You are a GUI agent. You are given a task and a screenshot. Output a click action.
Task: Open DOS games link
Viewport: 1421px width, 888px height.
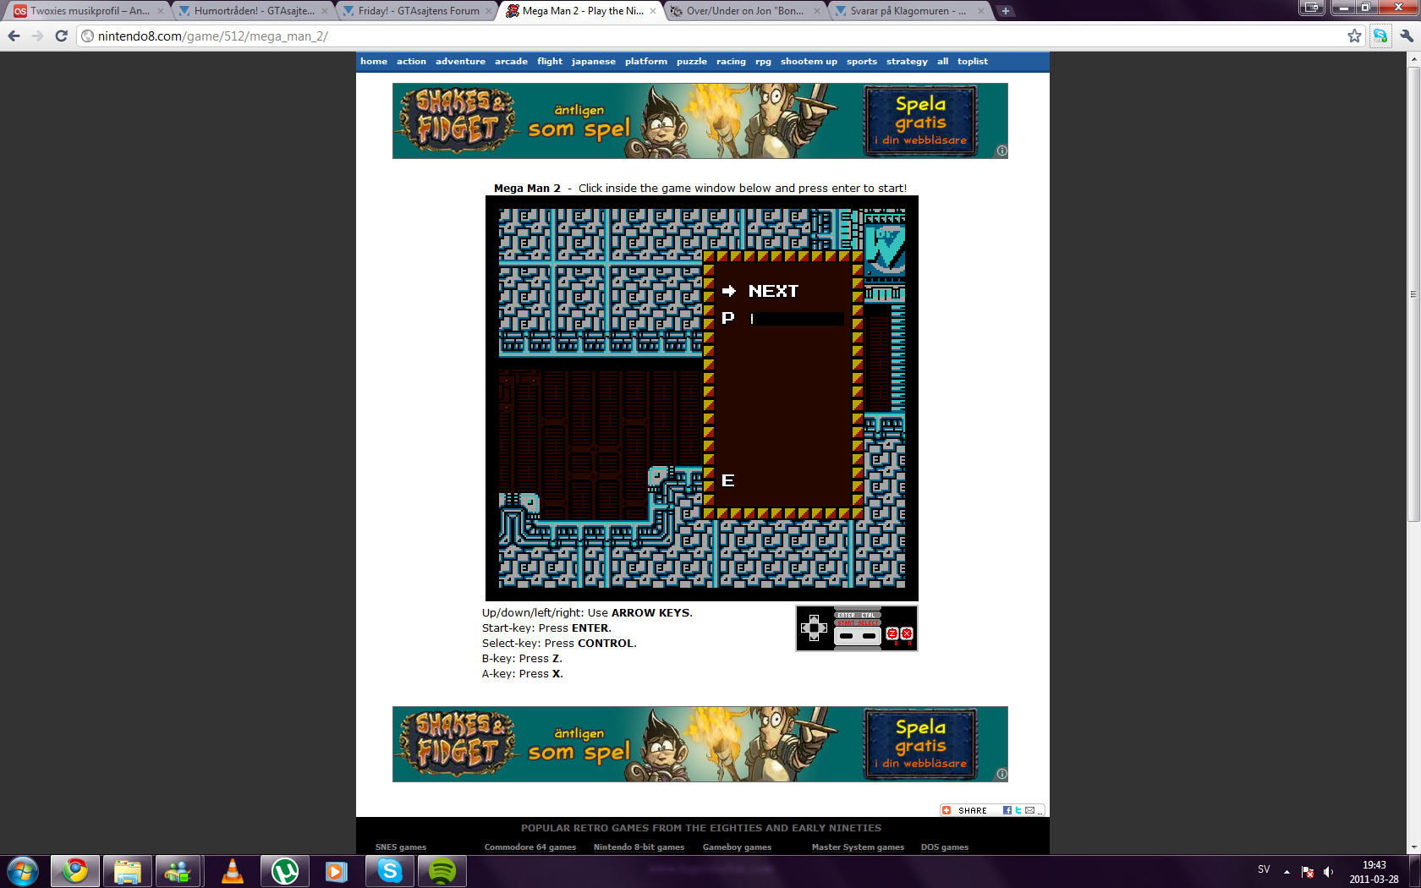(x=945, y=847)
